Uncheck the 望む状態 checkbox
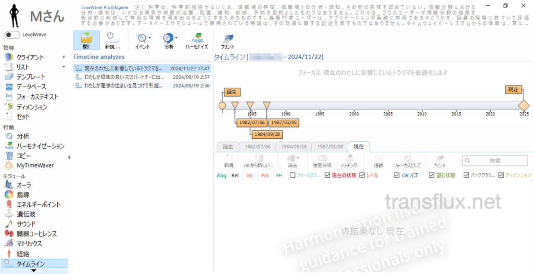The height and width of the screenshot is (274, 533). (x=432, y=175)
